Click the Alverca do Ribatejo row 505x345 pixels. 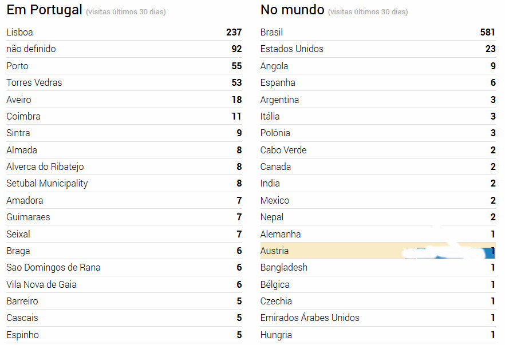point(45,167)
